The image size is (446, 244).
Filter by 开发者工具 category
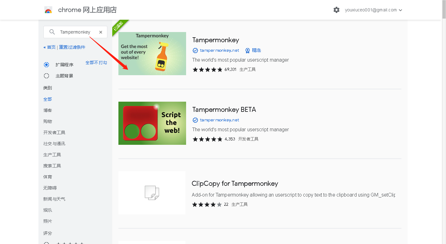54,132
